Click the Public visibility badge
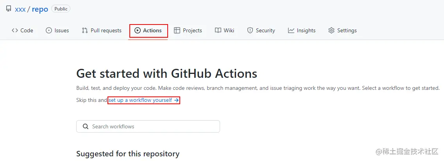The height and width of the screenshot is (161, 444). (61, 9)
